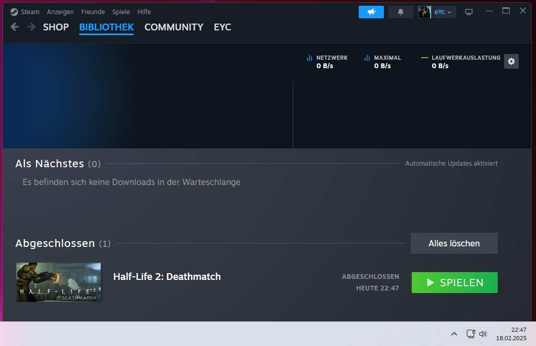The width and height of the screenshot is (536, 346).
Task: Close the Steam window
Action: [x=523, y=11]
